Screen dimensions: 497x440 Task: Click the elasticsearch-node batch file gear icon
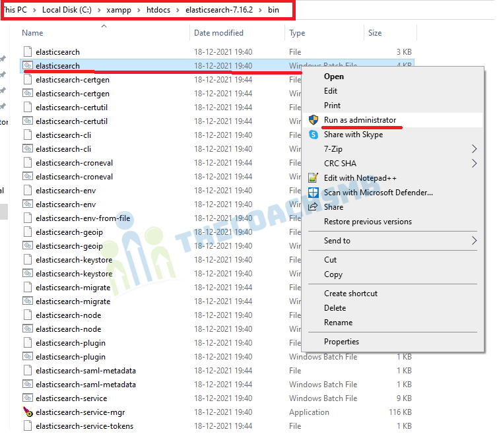pyautogui.click(x=28, y=329)
